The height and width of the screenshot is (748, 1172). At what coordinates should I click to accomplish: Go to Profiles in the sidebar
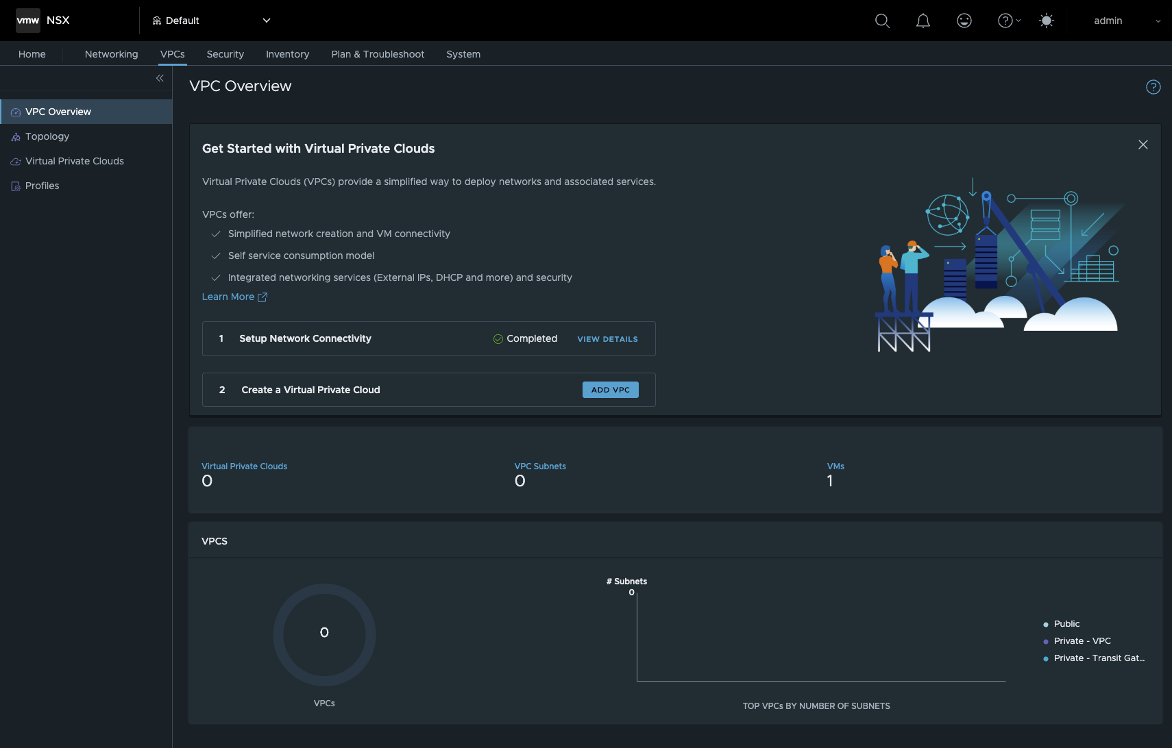[x=42, y=186]
